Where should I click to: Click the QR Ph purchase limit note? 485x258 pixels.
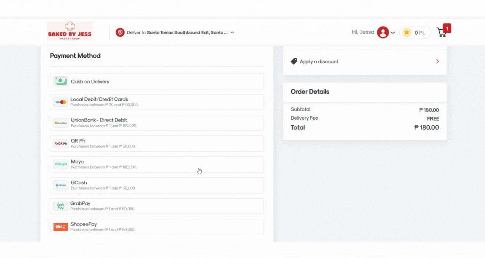(x=103, y=147)
